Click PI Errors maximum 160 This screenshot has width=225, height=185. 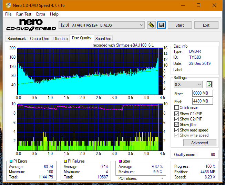50,172
